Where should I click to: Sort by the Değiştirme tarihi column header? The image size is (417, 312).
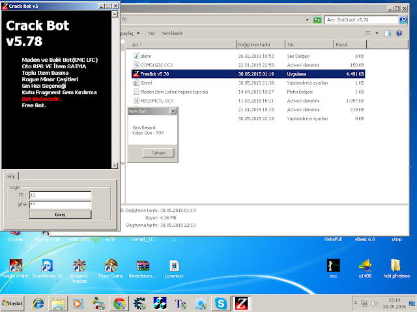click(261, 45)
